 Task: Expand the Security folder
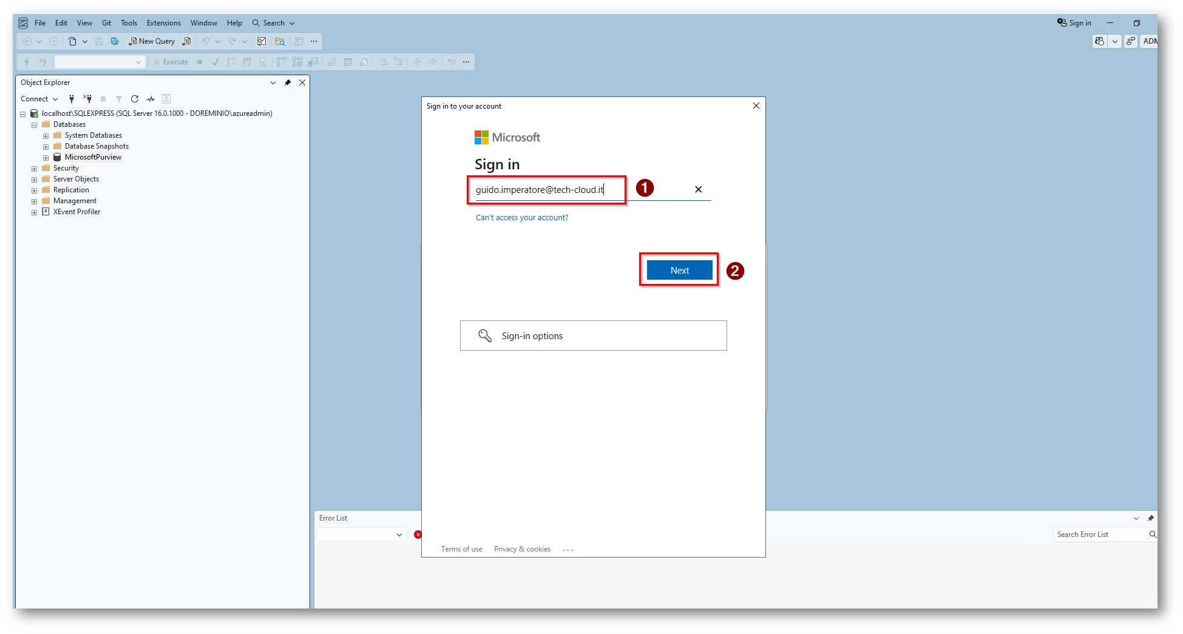pos(35,169)
